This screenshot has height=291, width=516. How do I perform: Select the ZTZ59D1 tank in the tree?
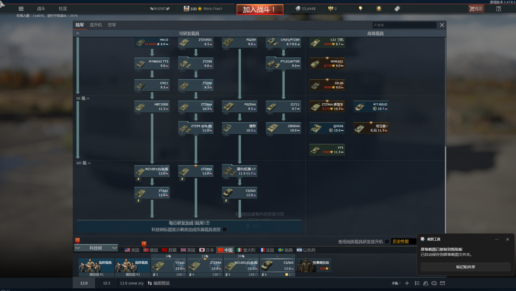[196, 42]
